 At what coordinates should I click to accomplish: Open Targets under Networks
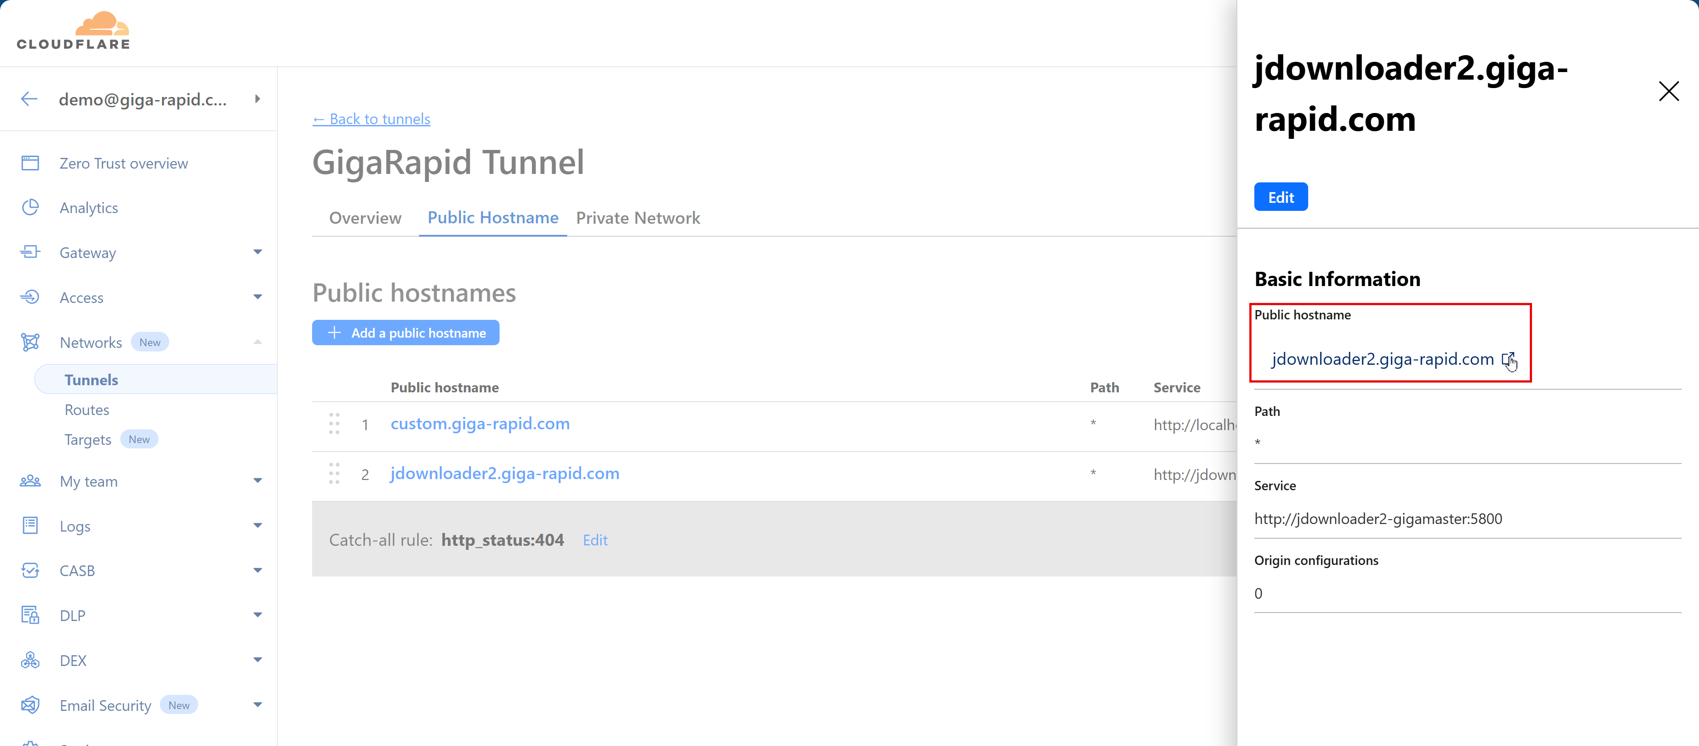(x=87, y=440)
